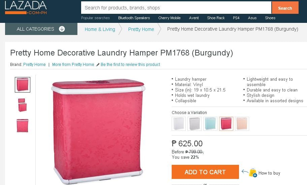
Task: View the third hamper thumbnail
Action: [x=23, y=126]
